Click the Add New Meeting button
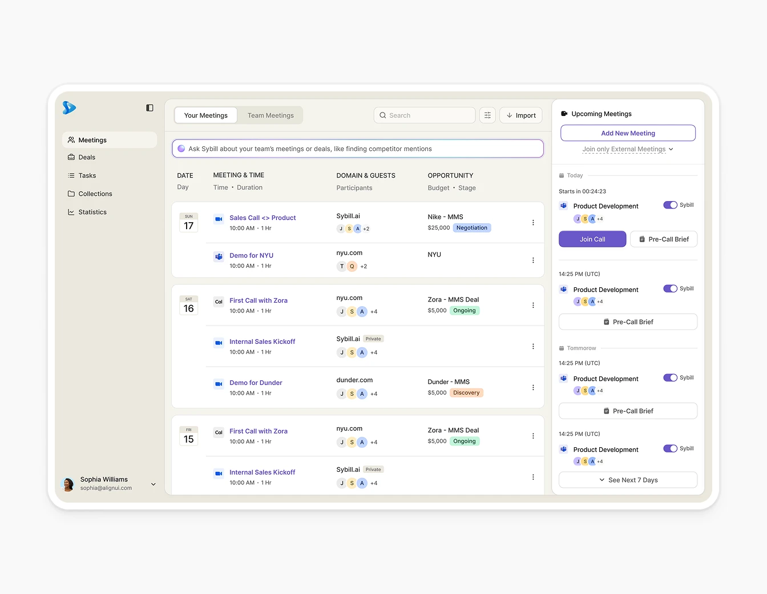Image resolution: width=767 pixels, height=594 pixels. 627,133
